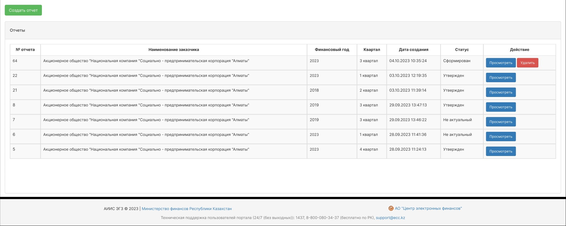Click Не актуальный status of report 6
Image resolution: width=566 pixels, height=226 pixels.
tap(457, 135)
